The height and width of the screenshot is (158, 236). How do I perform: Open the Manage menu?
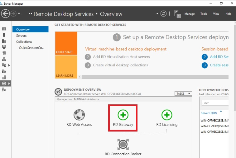pyautogui.click(x=189, y=14)
